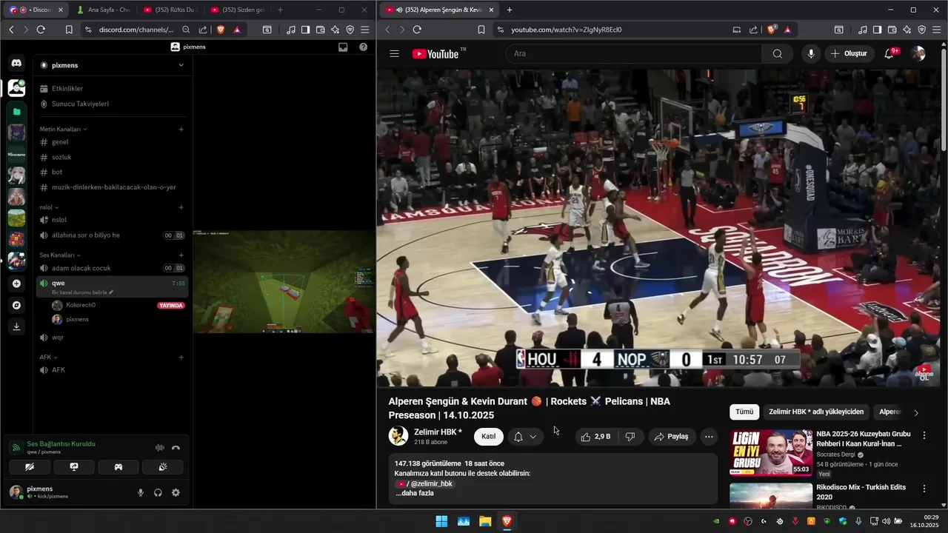Start YouTube voice search microphone
948x533 pixels.
coord(811,53)
